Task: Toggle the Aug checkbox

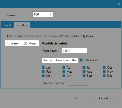Action: [84, 72]
